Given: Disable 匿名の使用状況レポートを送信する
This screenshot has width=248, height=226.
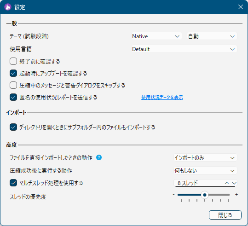Looking at the screenshot, I should [x=13, y=97].
